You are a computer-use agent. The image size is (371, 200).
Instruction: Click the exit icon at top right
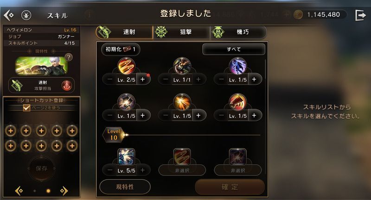point(360,15)
